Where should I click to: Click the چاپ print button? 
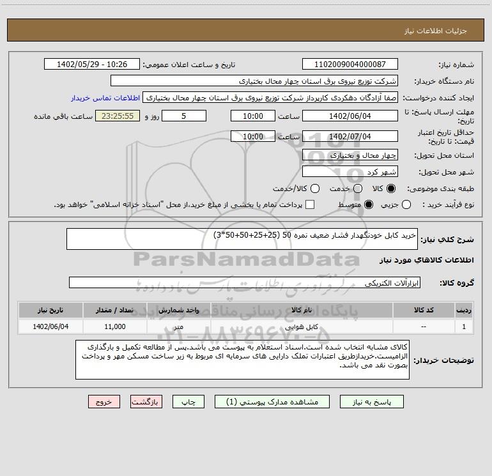(188, 402)
